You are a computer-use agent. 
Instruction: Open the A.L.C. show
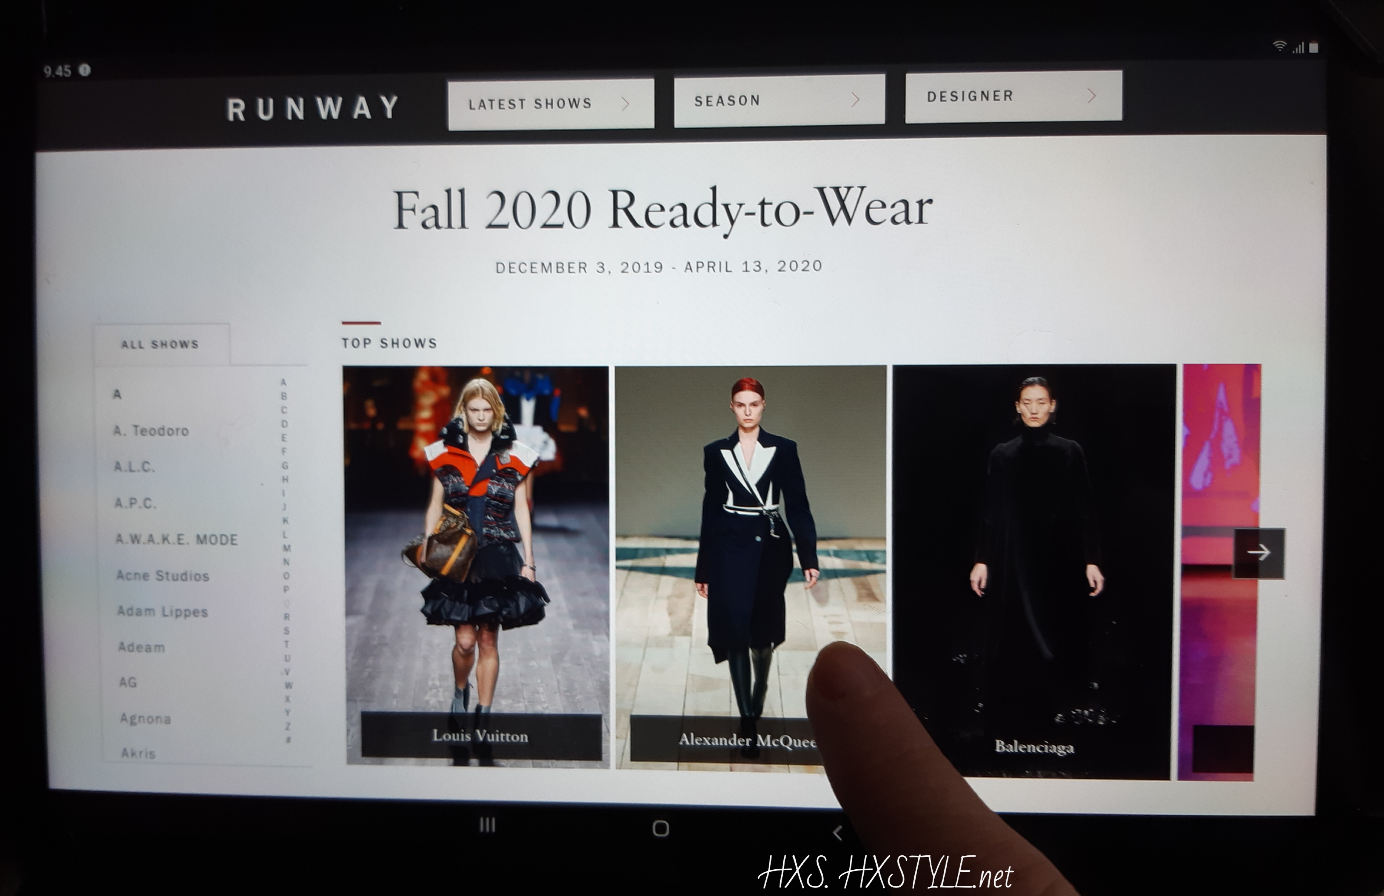tap(134, 467)
